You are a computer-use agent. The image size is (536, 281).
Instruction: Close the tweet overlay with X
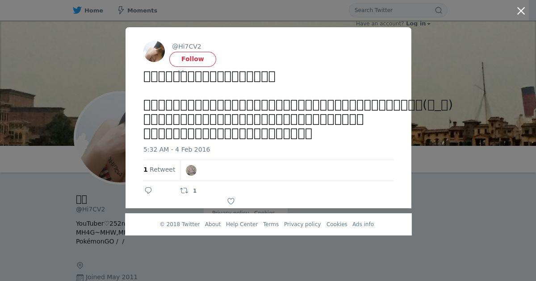521,11
